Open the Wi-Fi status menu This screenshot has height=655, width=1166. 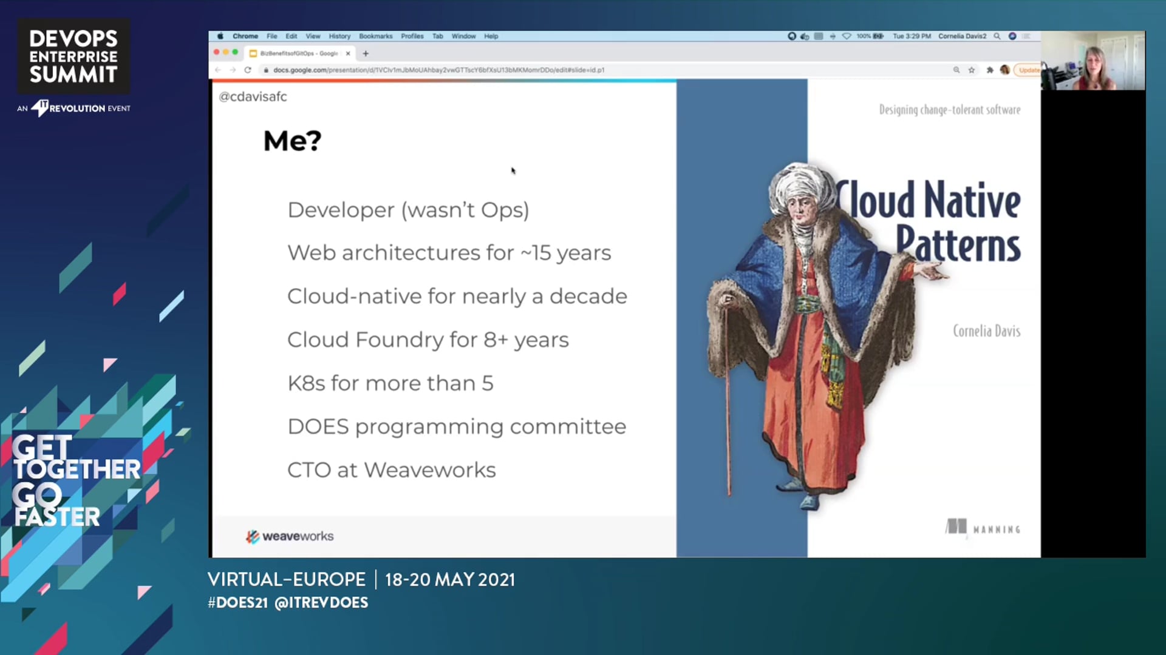coord(847,36)
